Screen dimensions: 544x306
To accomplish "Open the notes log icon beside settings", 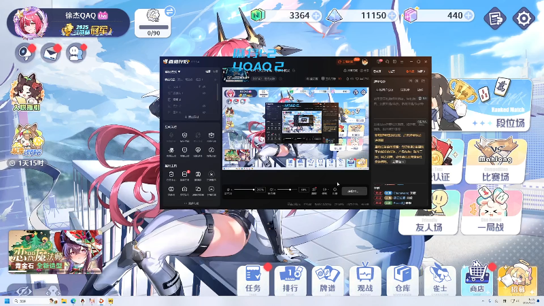I will pos(495,18).
